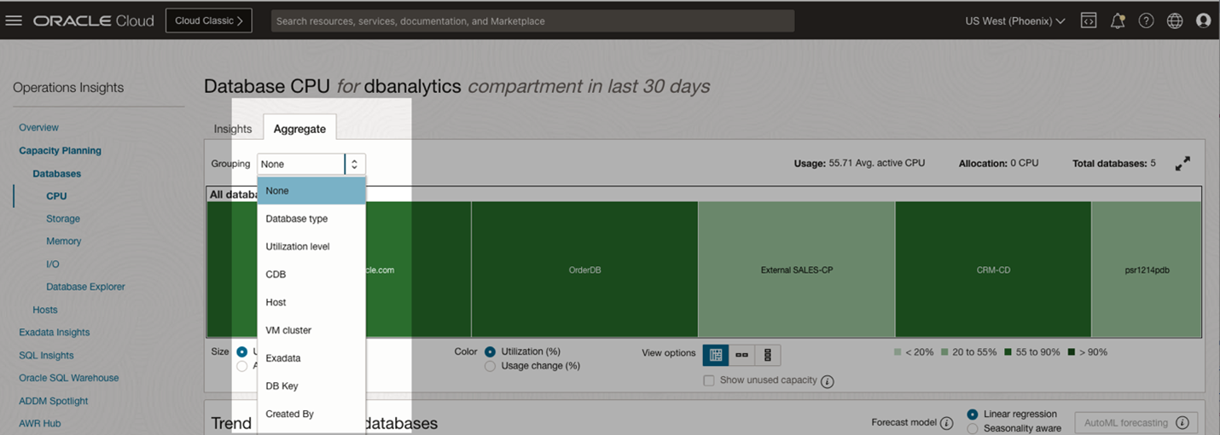Viewport: 1220px width, 435px height.
Task: Open the CPU sidebar item
Action: (x=56, y=196)
